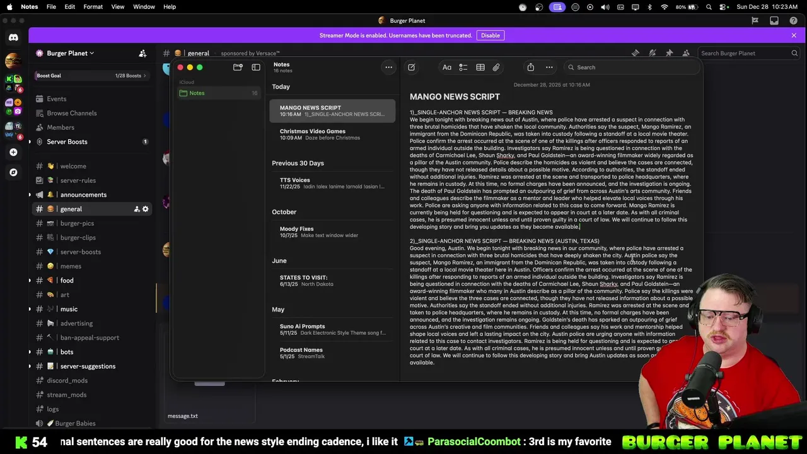
Task: Click the new note compose icon in Notes
Action: 411,67
